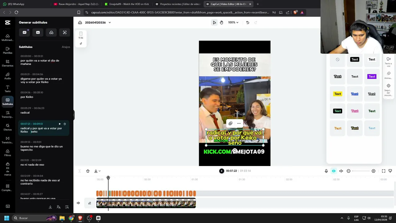
Task: Apply yellow highlighted Text style
Action: pyautogui.click(x=338, y=94)
